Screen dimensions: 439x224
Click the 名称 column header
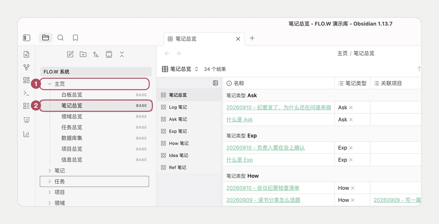point(279,83)
